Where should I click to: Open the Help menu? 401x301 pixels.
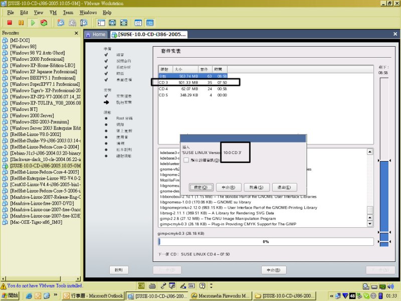(x=107, y=13)
